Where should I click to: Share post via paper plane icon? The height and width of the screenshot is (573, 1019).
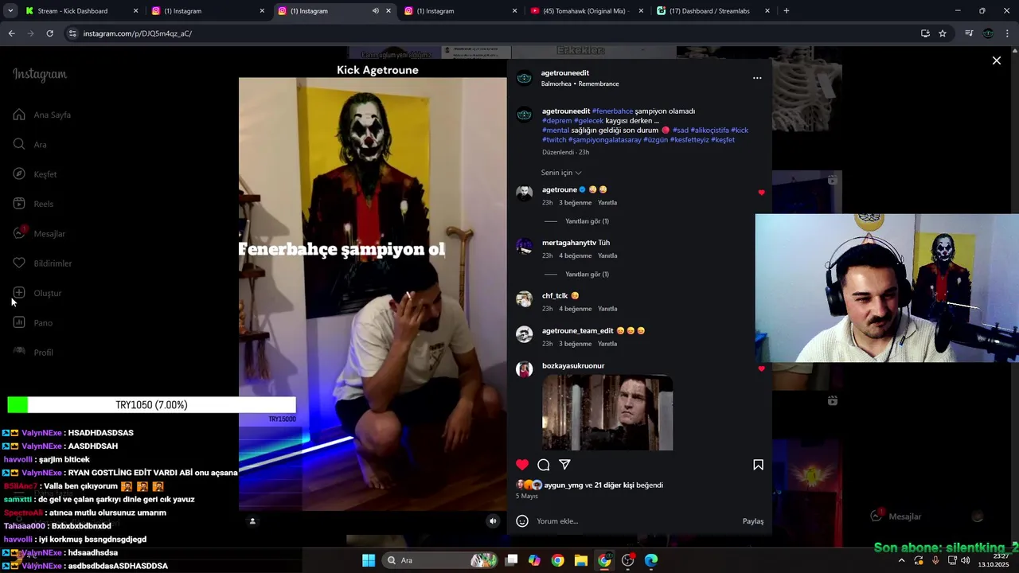(564, 465)
